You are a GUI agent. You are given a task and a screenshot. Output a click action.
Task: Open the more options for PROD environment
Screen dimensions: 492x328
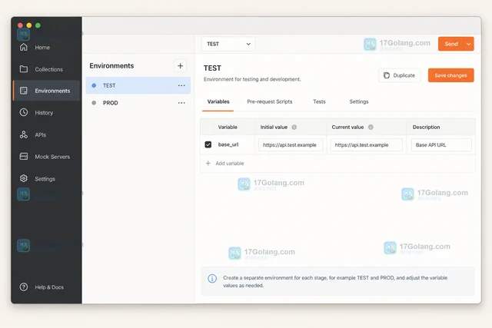pyautogui.click(x=181, y=102)
